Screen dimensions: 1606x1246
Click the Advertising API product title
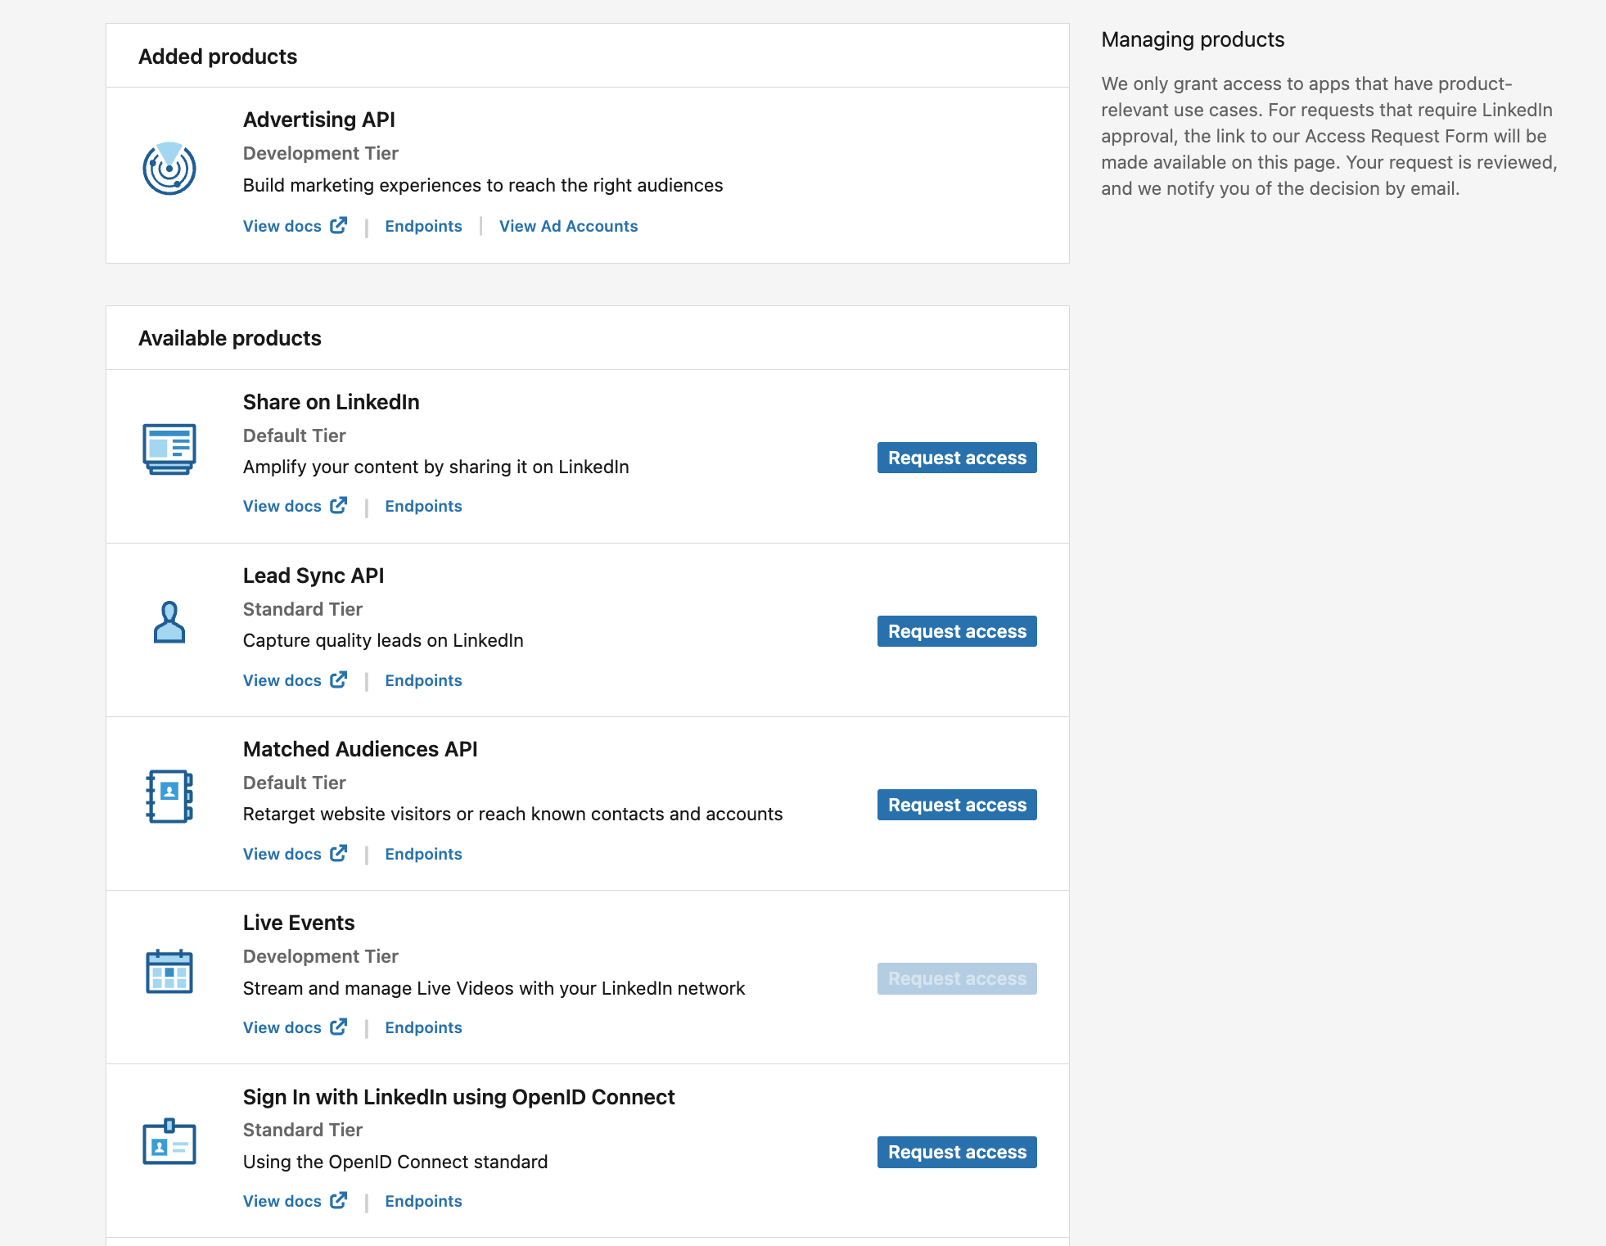point(318,120)
